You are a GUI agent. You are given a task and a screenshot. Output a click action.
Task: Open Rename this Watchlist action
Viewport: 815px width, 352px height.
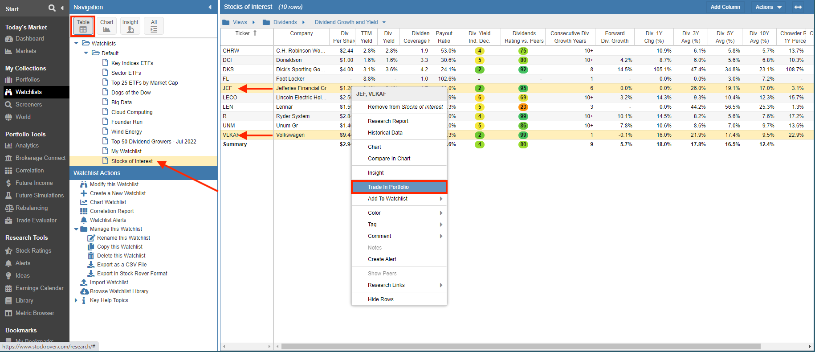123,238
